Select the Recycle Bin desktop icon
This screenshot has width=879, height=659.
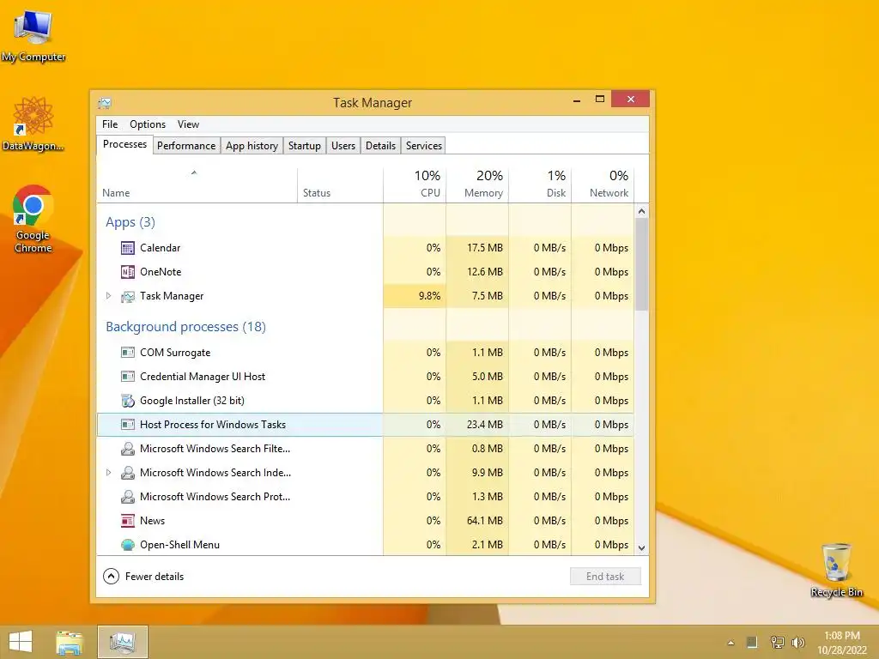(836, 570)
